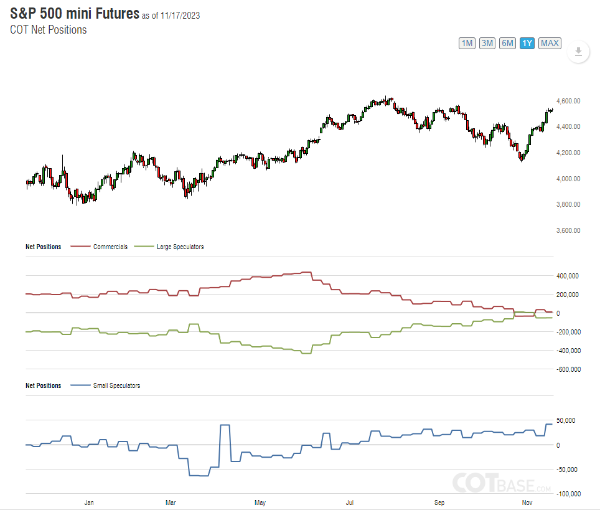
Task: Click the Nov label on time axis
Action: tap(527, 502)
